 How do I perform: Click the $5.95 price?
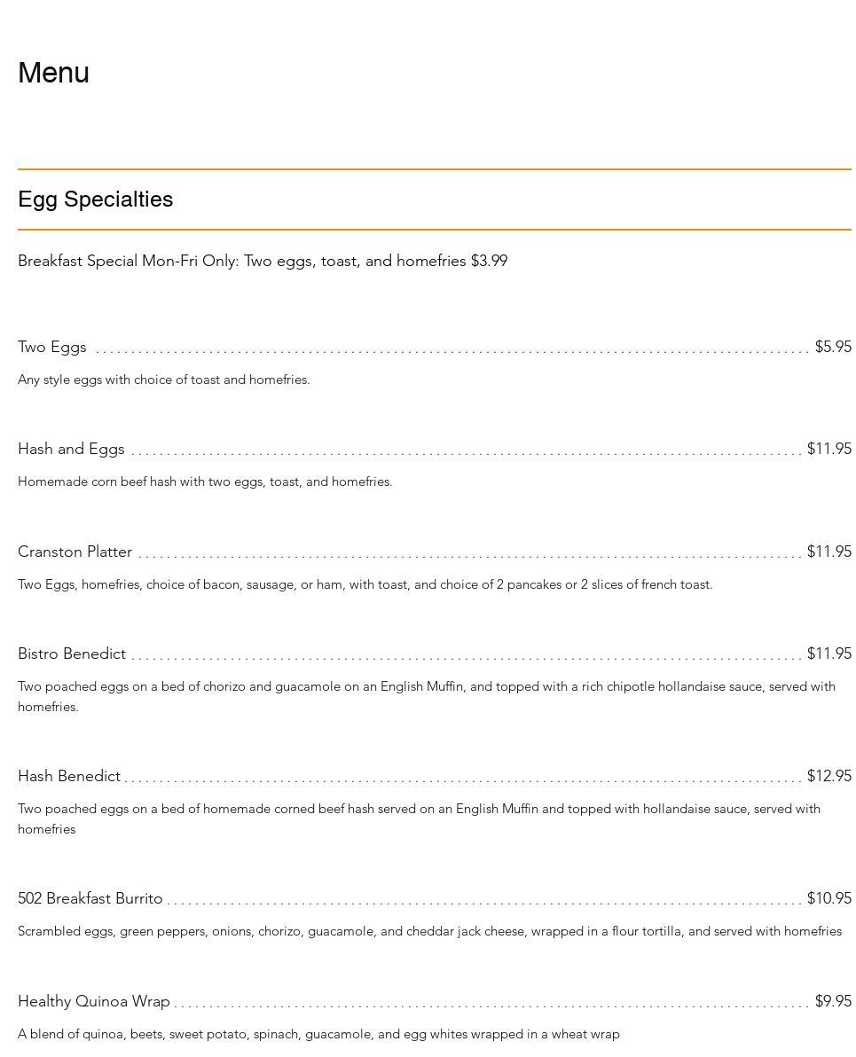(x=832, y=347)
